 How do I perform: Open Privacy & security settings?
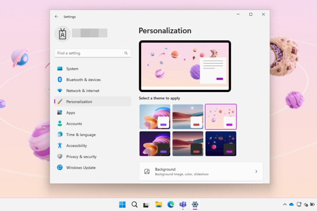[x=82, y=156]
